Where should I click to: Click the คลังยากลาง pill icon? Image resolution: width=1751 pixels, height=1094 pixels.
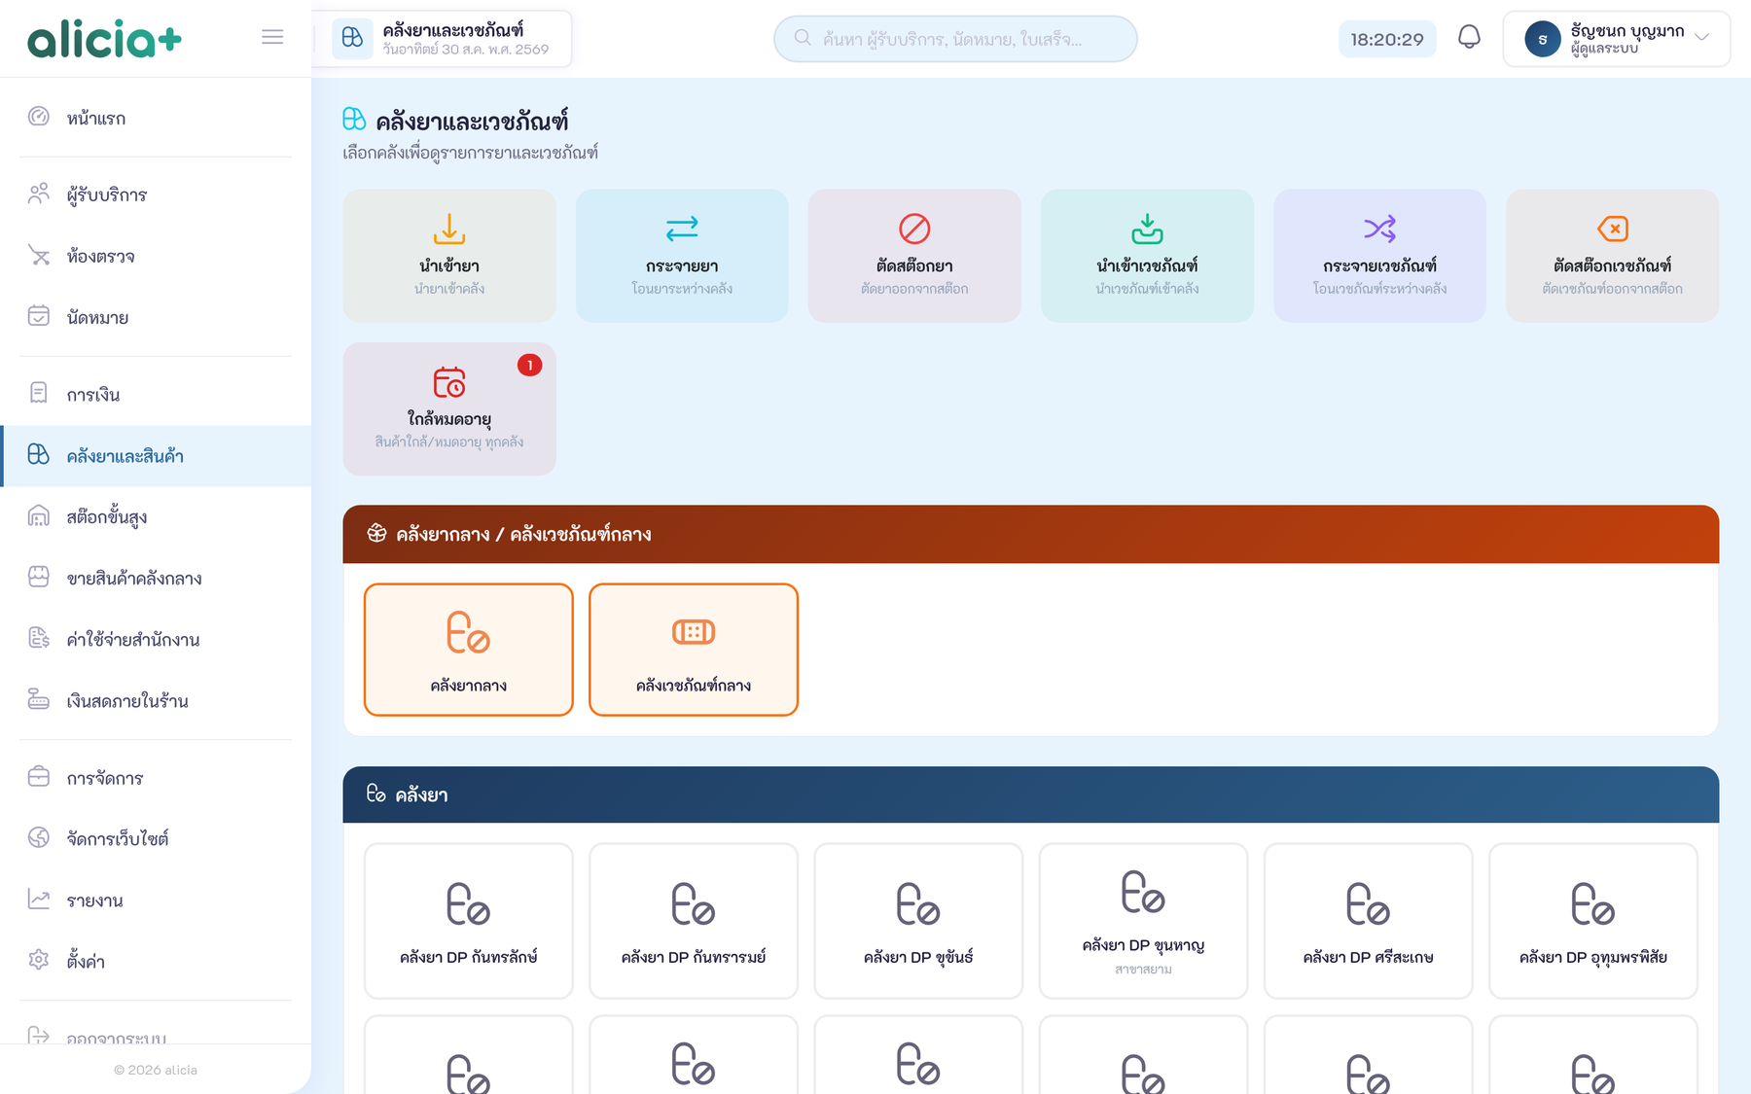[x=468, y=632]
